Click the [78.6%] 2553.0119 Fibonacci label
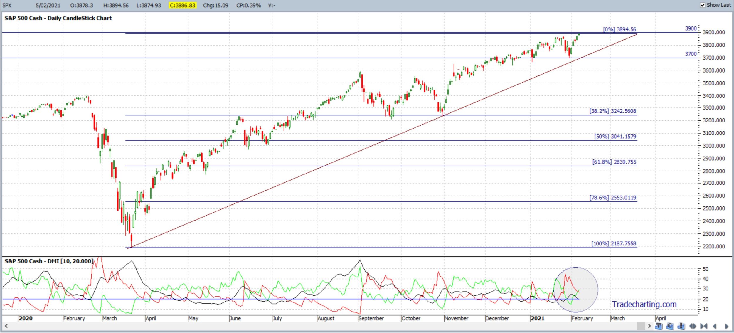 pyautogui.click(x=613, y=198)
